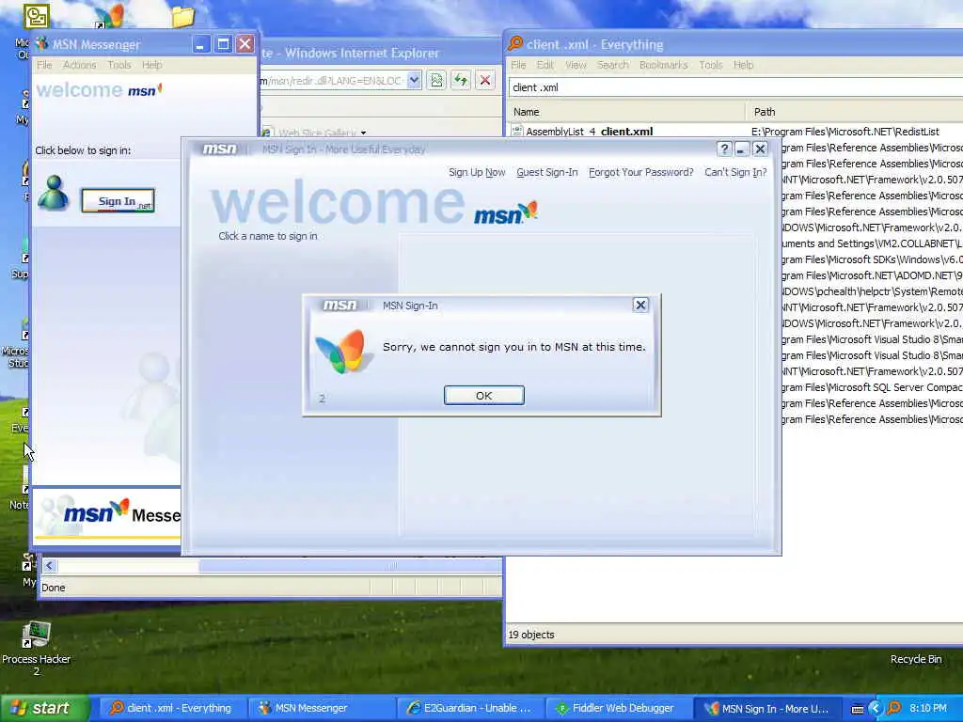The height and width of the screenshot is (722, 963).
Task: Click yellow folder icon at top of desktop
Action: (183, 17)
